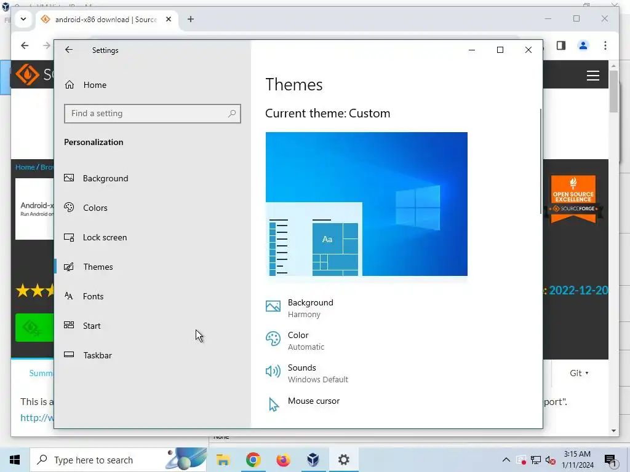The width and height of the screenshot is (630, 472).
Task: Click the Fonts AA icon
Action: pos(69,296)
